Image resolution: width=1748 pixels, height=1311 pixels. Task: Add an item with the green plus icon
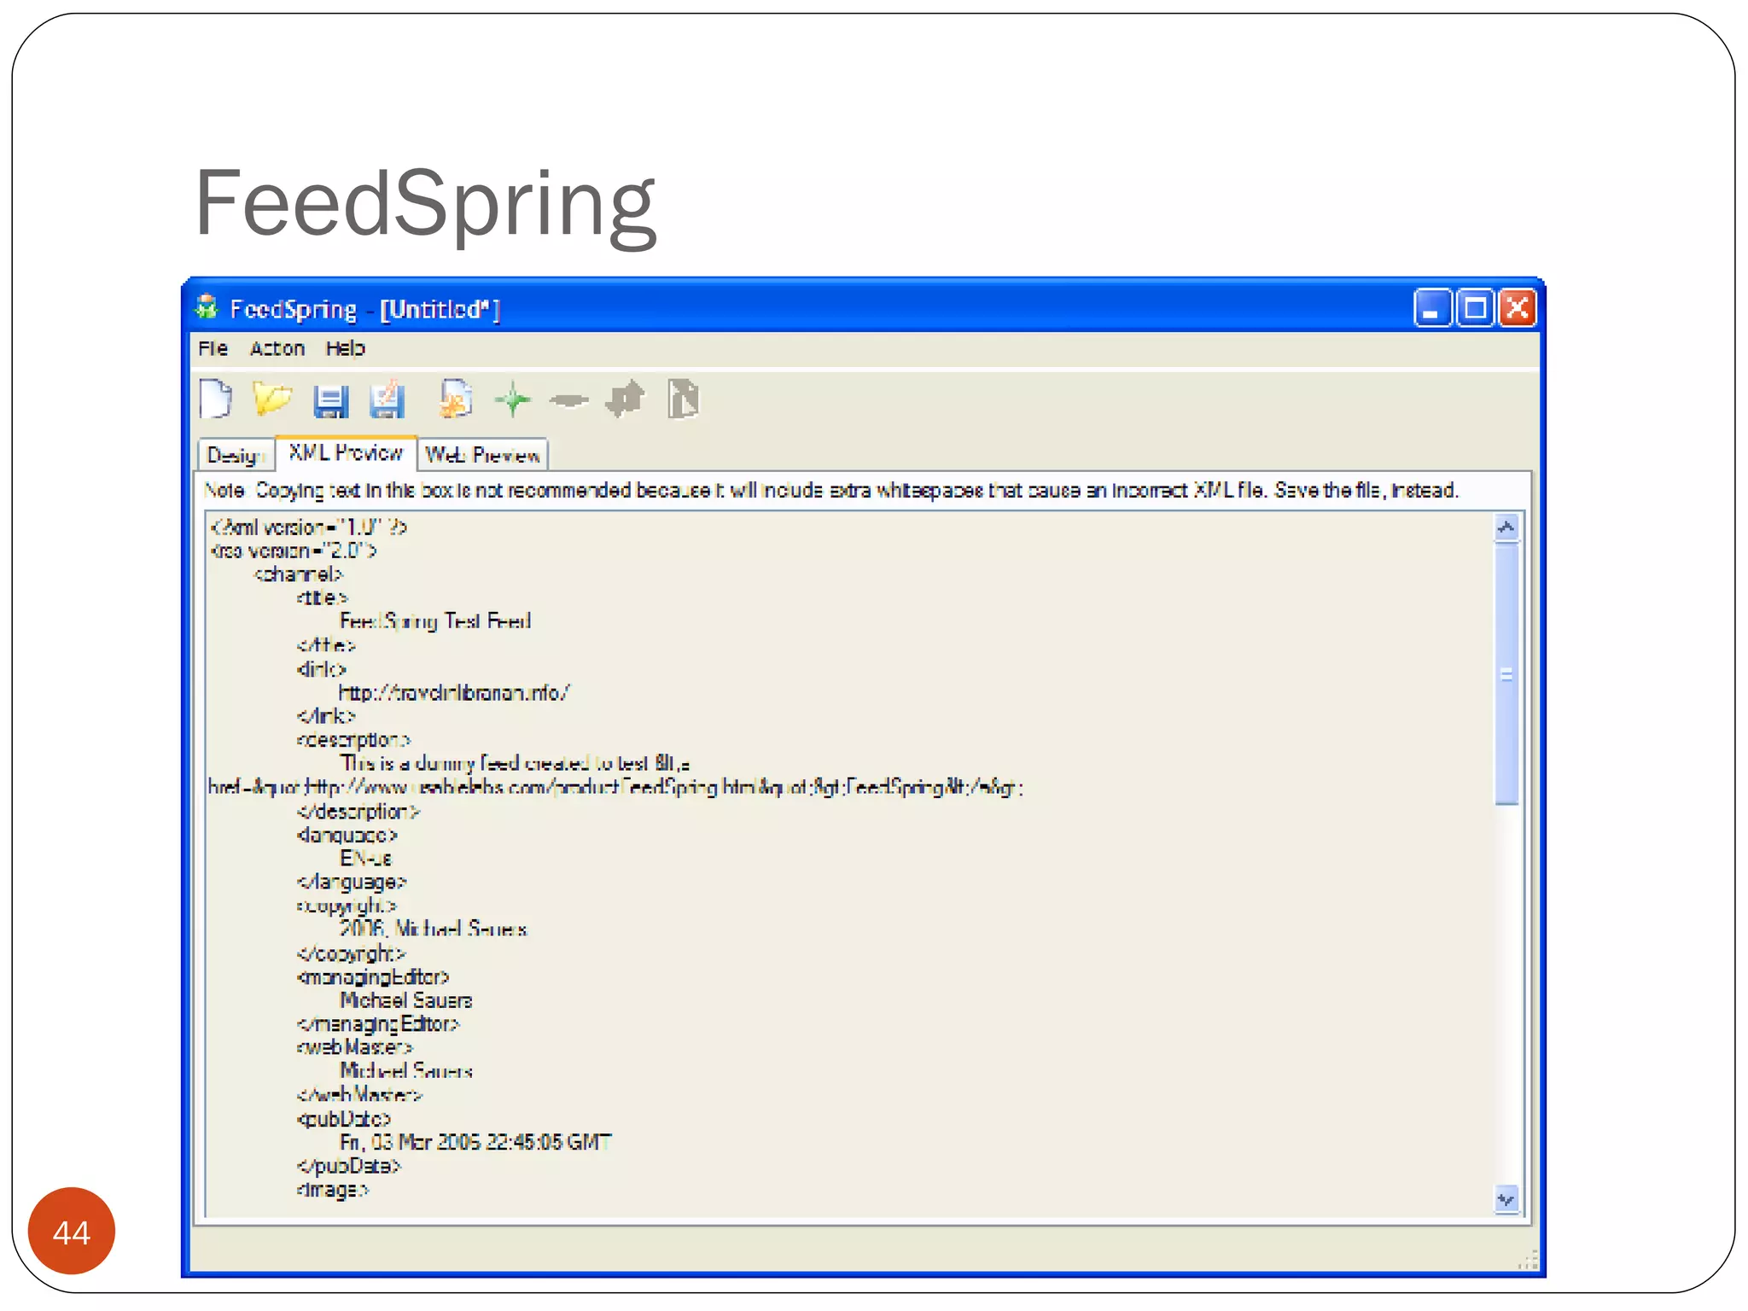pos(513,399)
